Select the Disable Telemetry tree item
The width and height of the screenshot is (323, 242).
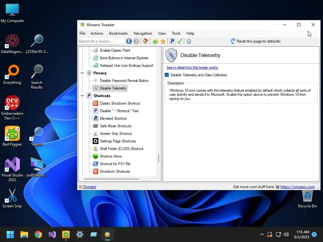coord(113,88)
